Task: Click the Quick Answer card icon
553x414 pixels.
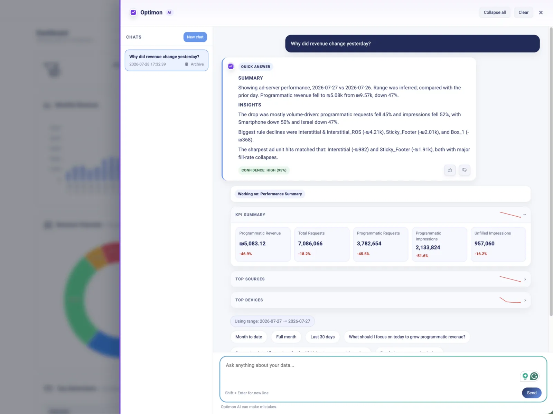Action: pos(231,66)
